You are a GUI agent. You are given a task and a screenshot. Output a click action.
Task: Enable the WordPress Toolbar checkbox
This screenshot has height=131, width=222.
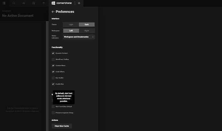53,59
